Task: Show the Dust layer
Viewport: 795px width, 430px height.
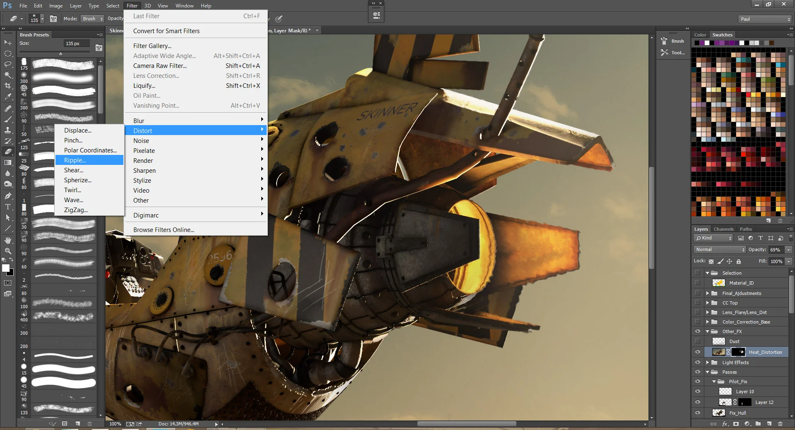Action: click(698, 341)
